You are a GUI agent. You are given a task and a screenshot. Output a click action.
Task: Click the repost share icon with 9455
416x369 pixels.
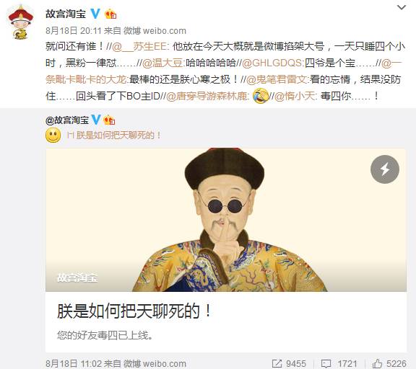[277, 363]
